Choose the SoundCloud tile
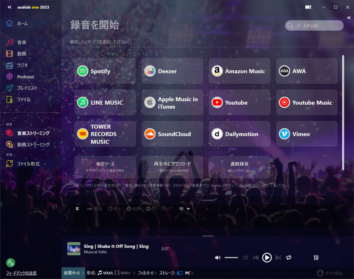354x279 pixels. pos(172,134)
